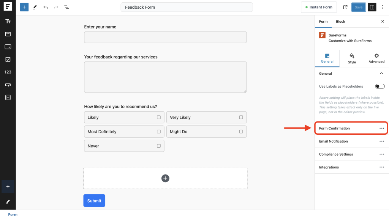Open editor options with three-dot icon
The width and height of the screenshot is (389, 219).
tap(383, 7)
